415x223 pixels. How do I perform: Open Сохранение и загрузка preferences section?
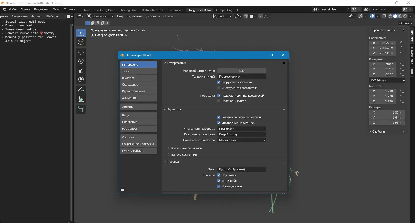139,144
